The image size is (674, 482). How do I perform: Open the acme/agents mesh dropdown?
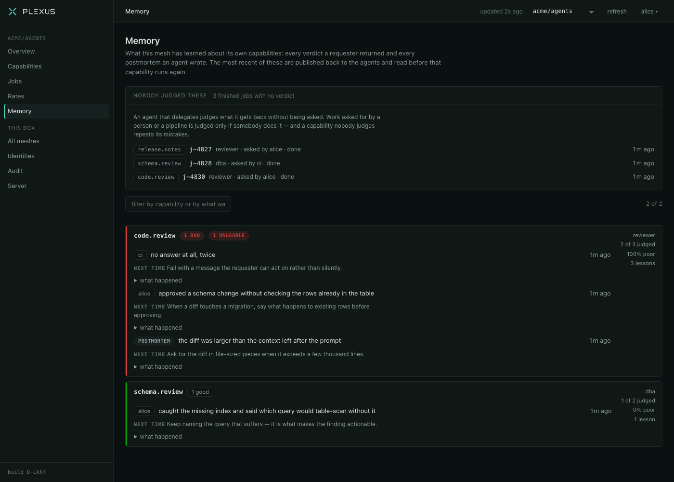[563, 12]
